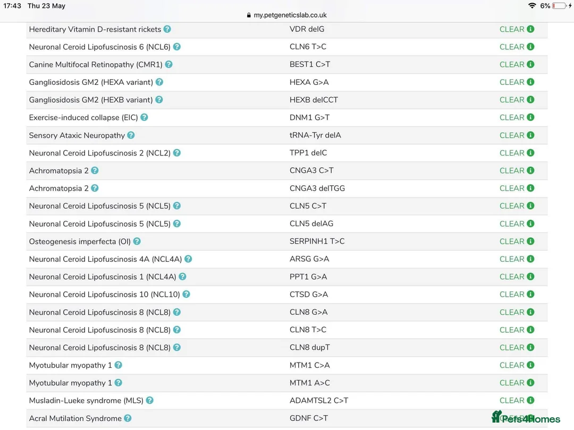Click CLEAR result for CLN8 dupT
The image size is (574, 430).
[x=512, y=347]
